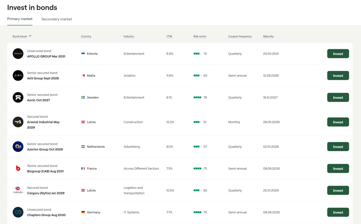Sort by the Bond issuer column header

(20, 36)
